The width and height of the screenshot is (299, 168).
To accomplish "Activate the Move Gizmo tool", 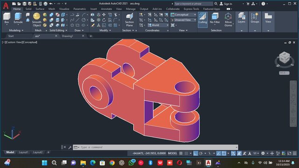I will (228, 20).
